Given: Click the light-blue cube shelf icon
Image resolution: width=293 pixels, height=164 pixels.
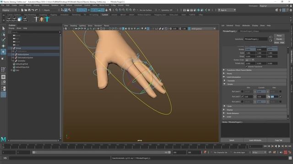Looking at the screenshot, I should pos(19,19).
